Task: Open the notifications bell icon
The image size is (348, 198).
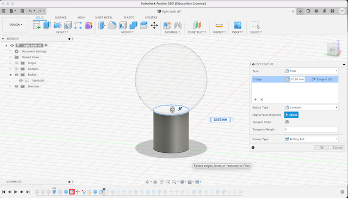Action: coord(324,11)
